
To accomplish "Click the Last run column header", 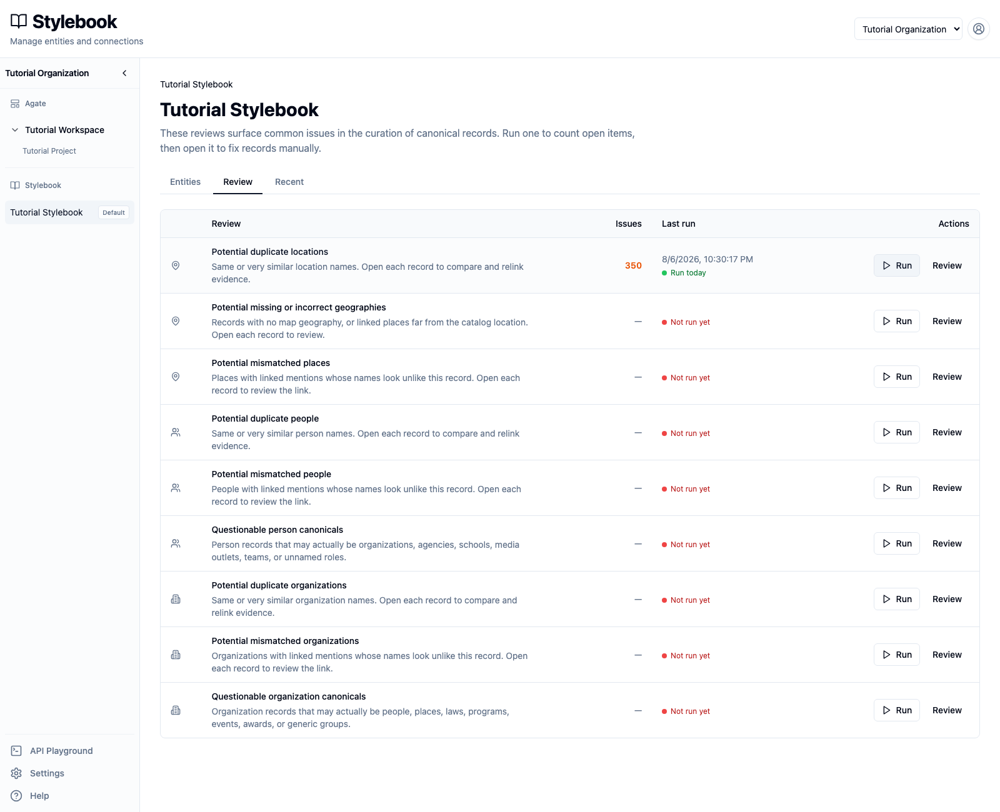I will [679, 224].
